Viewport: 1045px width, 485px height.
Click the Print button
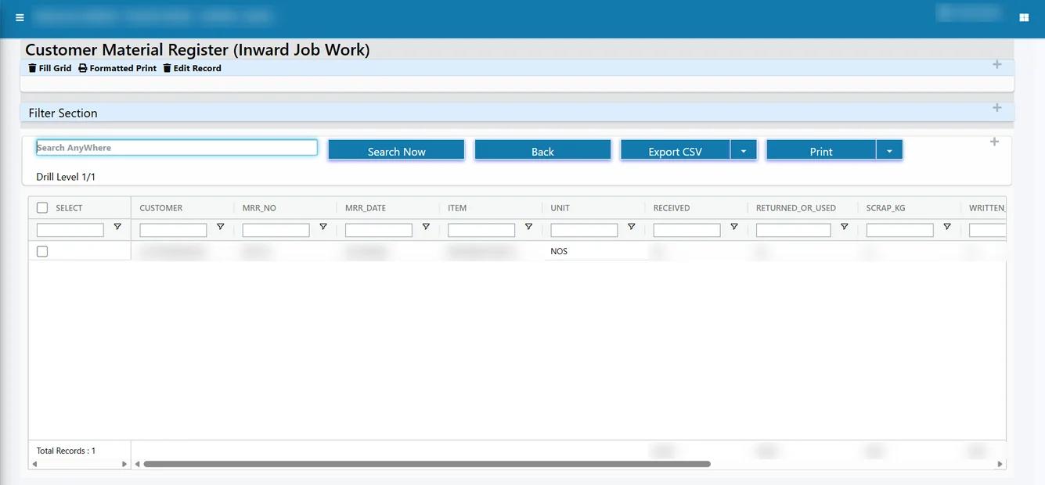point(821,151)
